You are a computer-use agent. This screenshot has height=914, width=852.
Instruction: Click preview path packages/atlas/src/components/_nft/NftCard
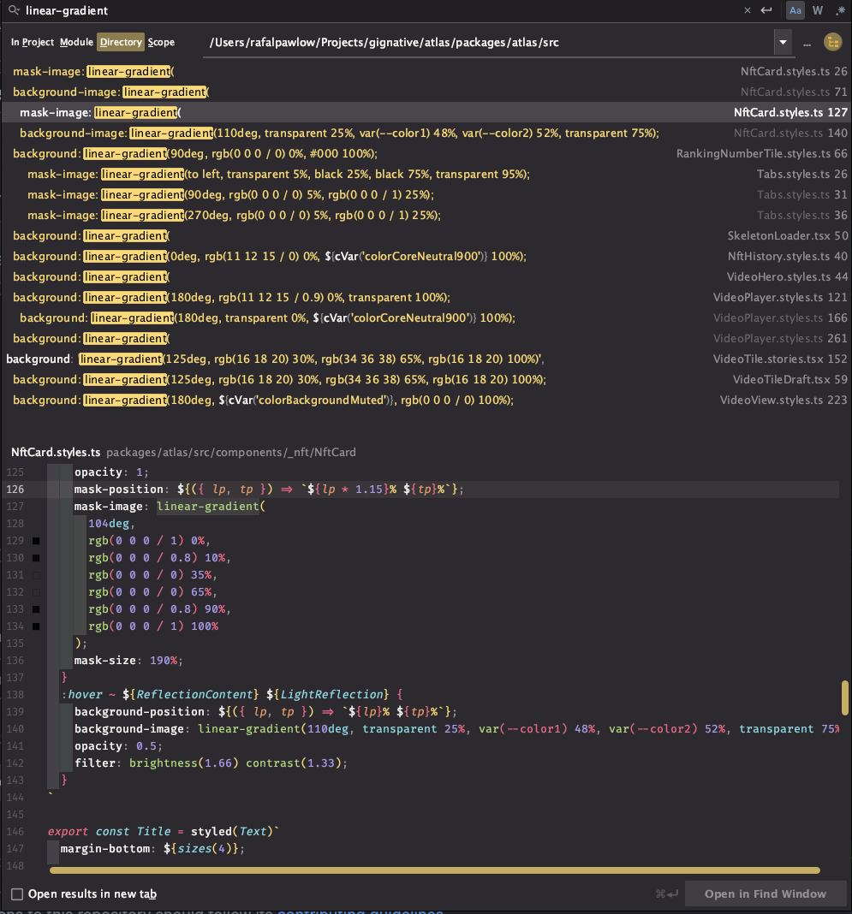point(231,453)
